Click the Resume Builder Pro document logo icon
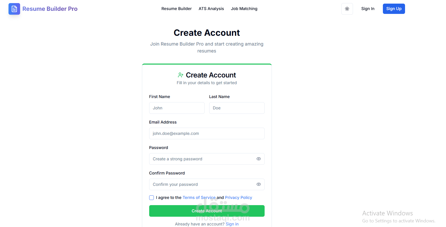The image size is (446, 227). click(x=14, y=9)
